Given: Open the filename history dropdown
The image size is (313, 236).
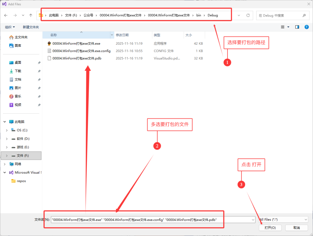Looking at the screenshot, I should pos(253,220).
